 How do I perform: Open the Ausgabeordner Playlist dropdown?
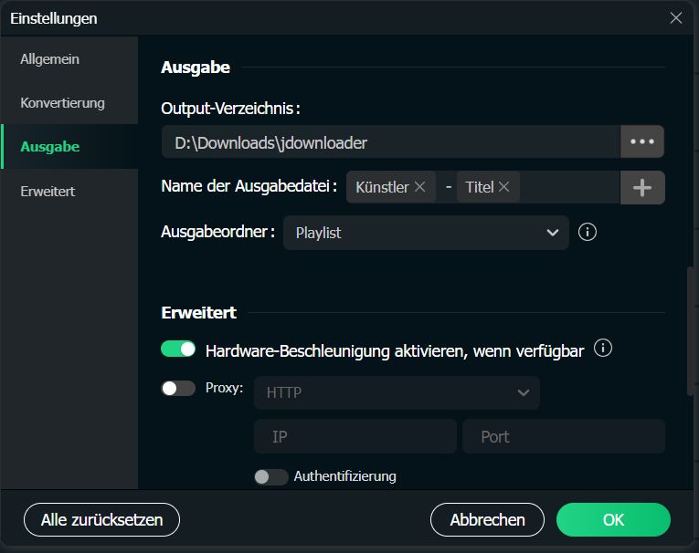tap(426, 233)
